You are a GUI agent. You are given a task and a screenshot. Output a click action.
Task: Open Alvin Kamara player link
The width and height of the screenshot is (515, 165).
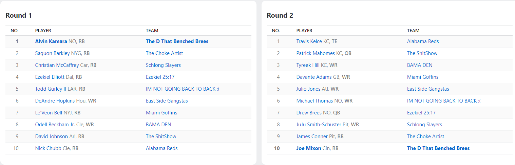(x=51, y=41)
